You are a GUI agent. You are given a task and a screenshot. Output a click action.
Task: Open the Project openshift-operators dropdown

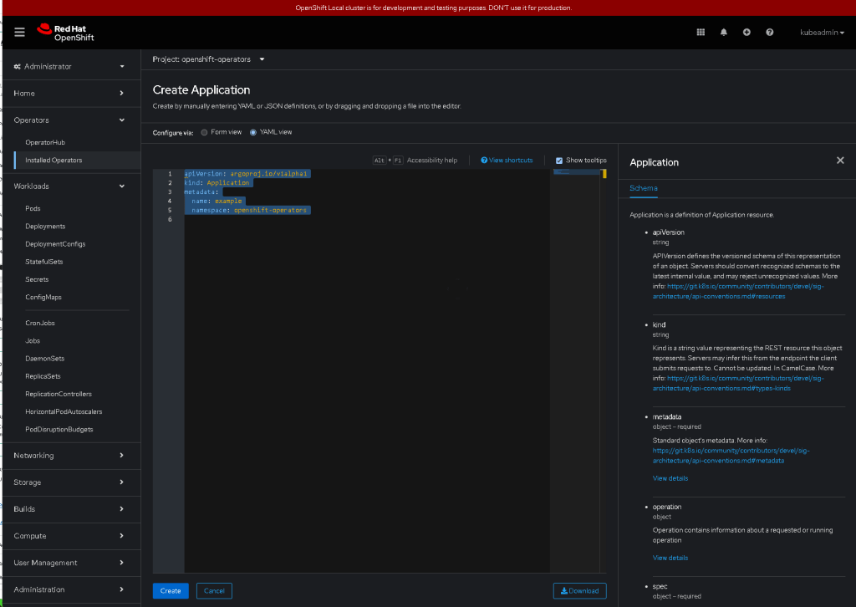208,59
